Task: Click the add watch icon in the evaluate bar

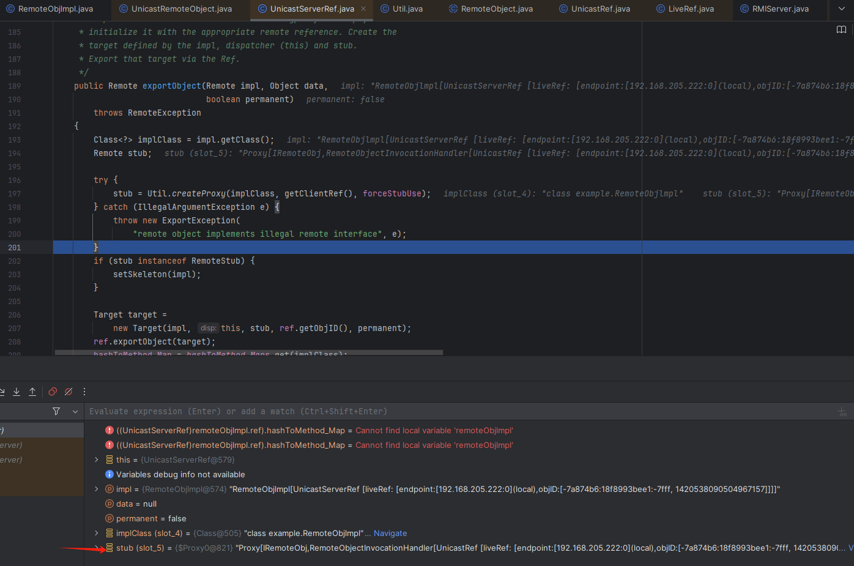Action: 842,412
